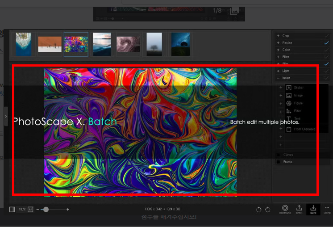Enable the Curves checkbox
The width and height of the screenshot is (333, 227).
pyautogui.click(x=278, y=155)
